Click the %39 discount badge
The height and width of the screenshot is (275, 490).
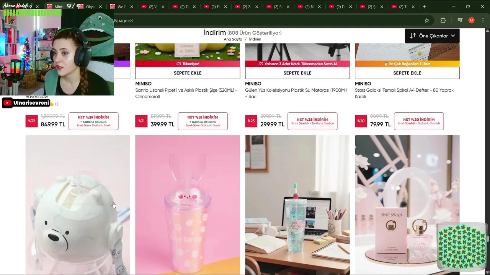tap(31, 121)
